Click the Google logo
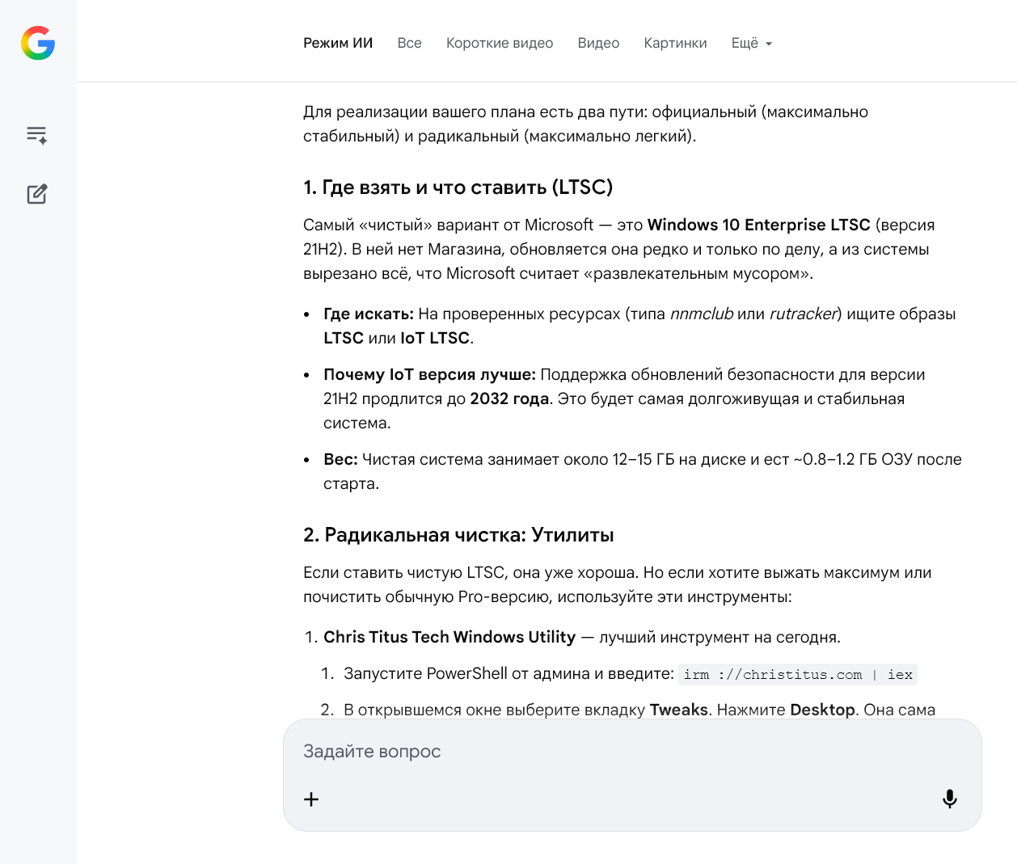The image size is (1017, 864). point(38,43)
